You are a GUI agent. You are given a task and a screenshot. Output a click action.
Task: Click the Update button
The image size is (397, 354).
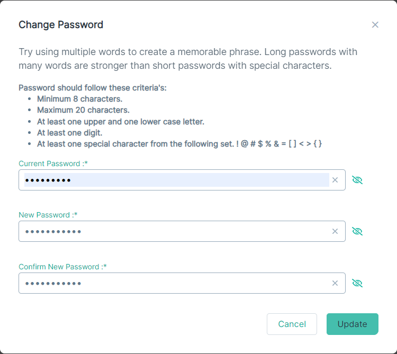click(352, 324)
